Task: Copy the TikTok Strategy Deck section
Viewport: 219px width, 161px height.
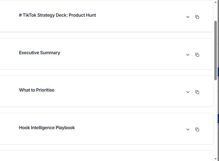Action: click(197, 17)
